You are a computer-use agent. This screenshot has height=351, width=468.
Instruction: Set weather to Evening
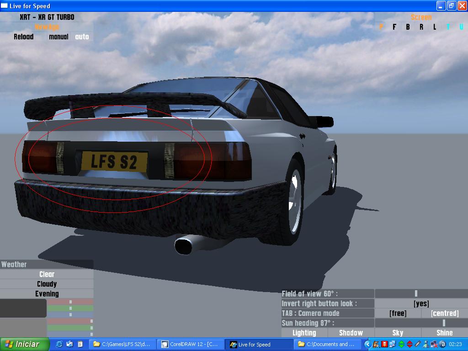[x=47, y=294]
